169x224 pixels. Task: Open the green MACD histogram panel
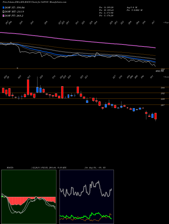pyautogui.click(x=29, y=197)
